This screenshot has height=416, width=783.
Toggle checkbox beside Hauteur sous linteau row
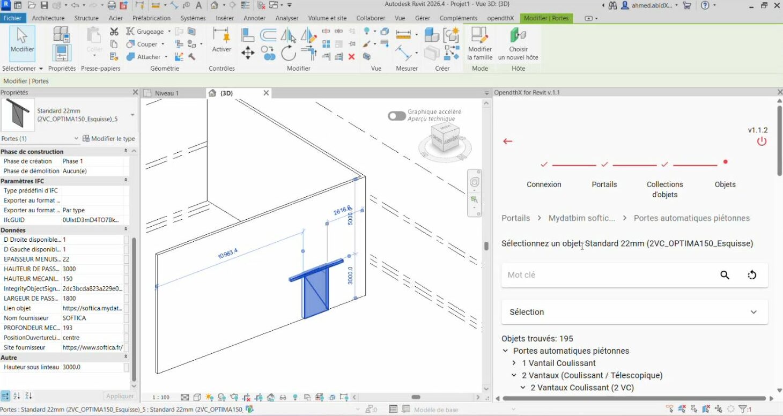click(x=126, y=367)
